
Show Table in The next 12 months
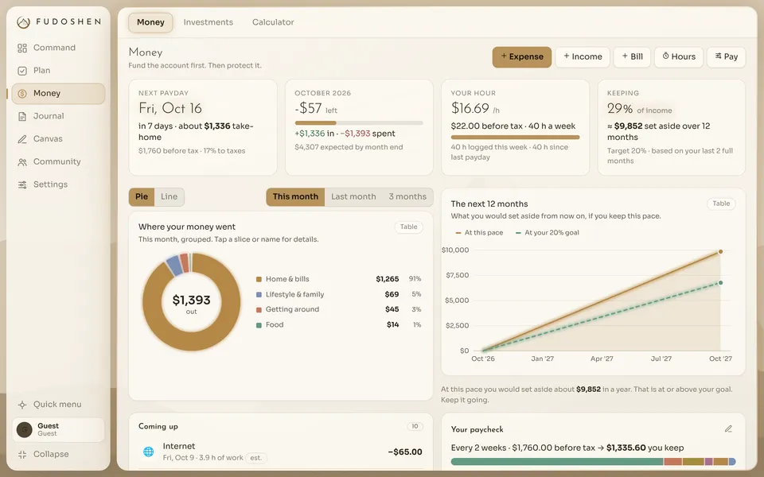pos(721,204)
